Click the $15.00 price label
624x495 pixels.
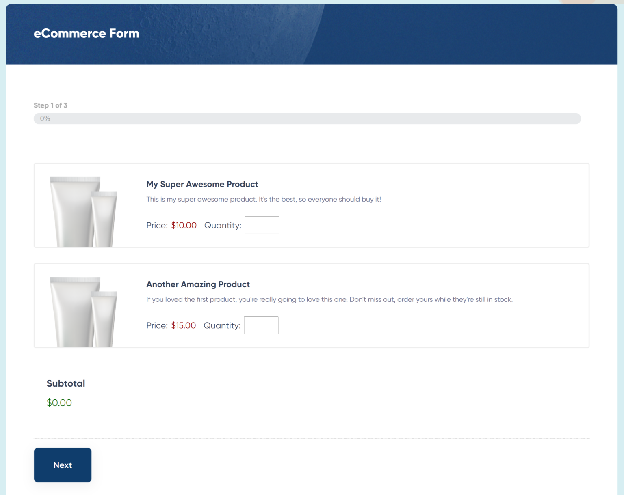(183, 325)
